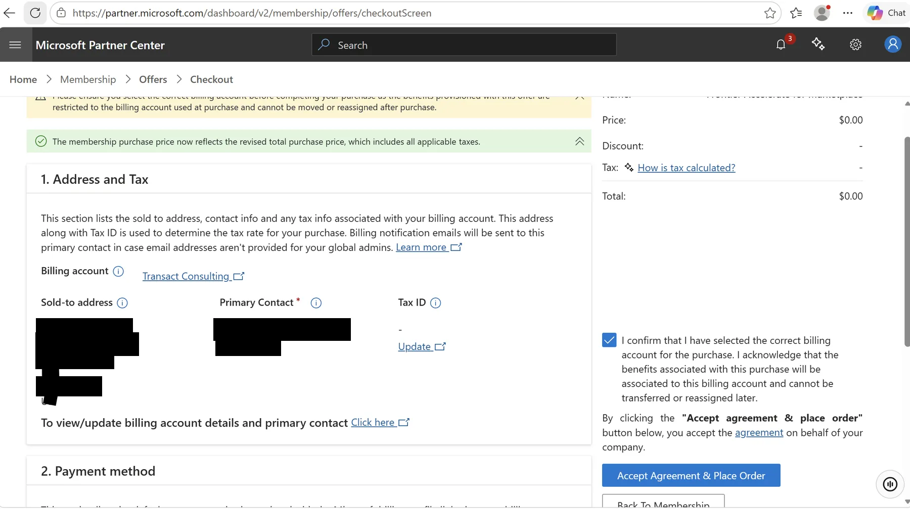This screenshot has height=509, width=910.
Task: Open the browser profile avatar
Action: coord(822,13)
